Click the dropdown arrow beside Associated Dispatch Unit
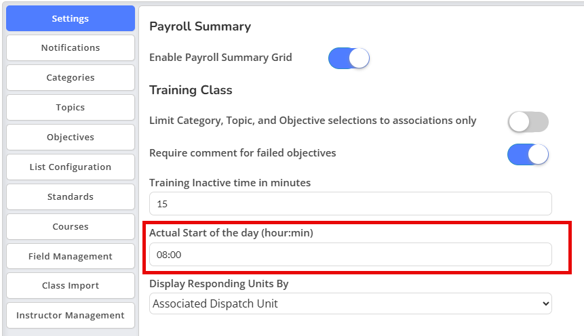The image size is (584, 336). click(x=545, y=303)
